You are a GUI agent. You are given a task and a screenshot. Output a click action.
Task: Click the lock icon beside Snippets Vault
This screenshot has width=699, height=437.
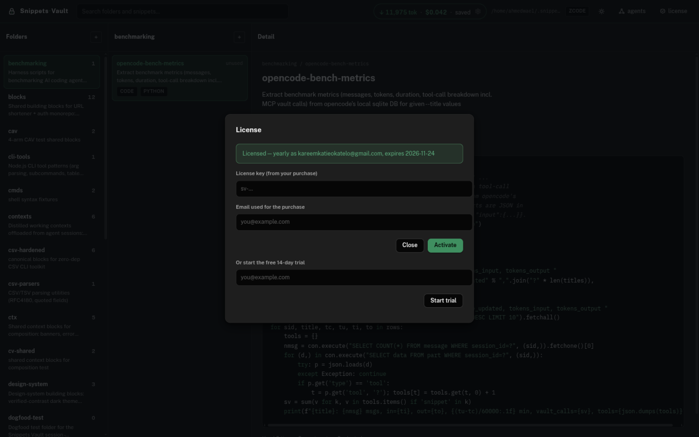pos(12,11)
